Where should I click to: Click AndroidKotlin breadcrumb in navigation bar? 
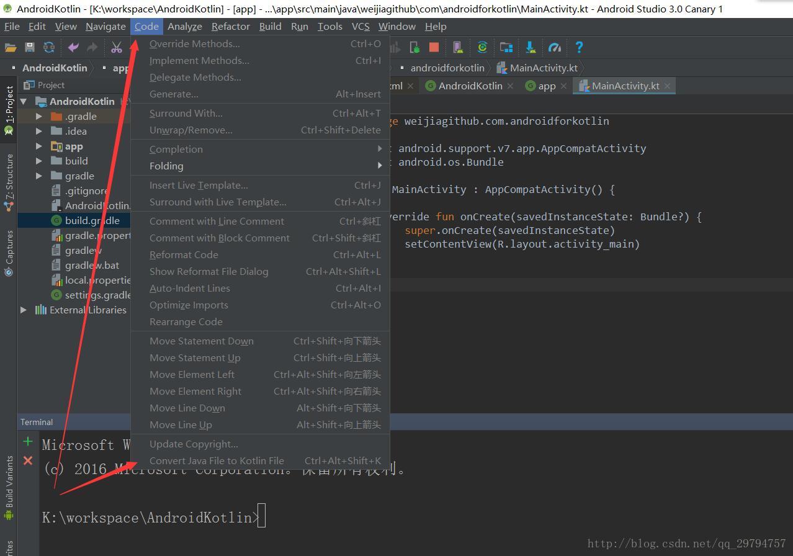[x=55, y=68]
